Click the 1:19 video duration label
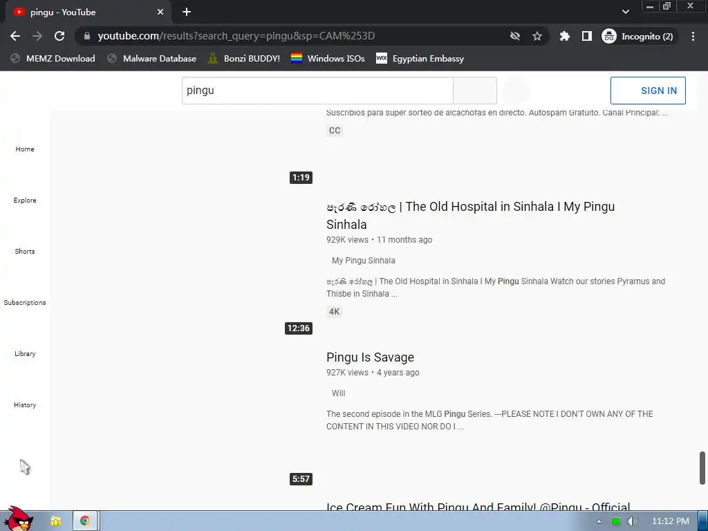This screenshot has height=531, width=708. (301, 178)
